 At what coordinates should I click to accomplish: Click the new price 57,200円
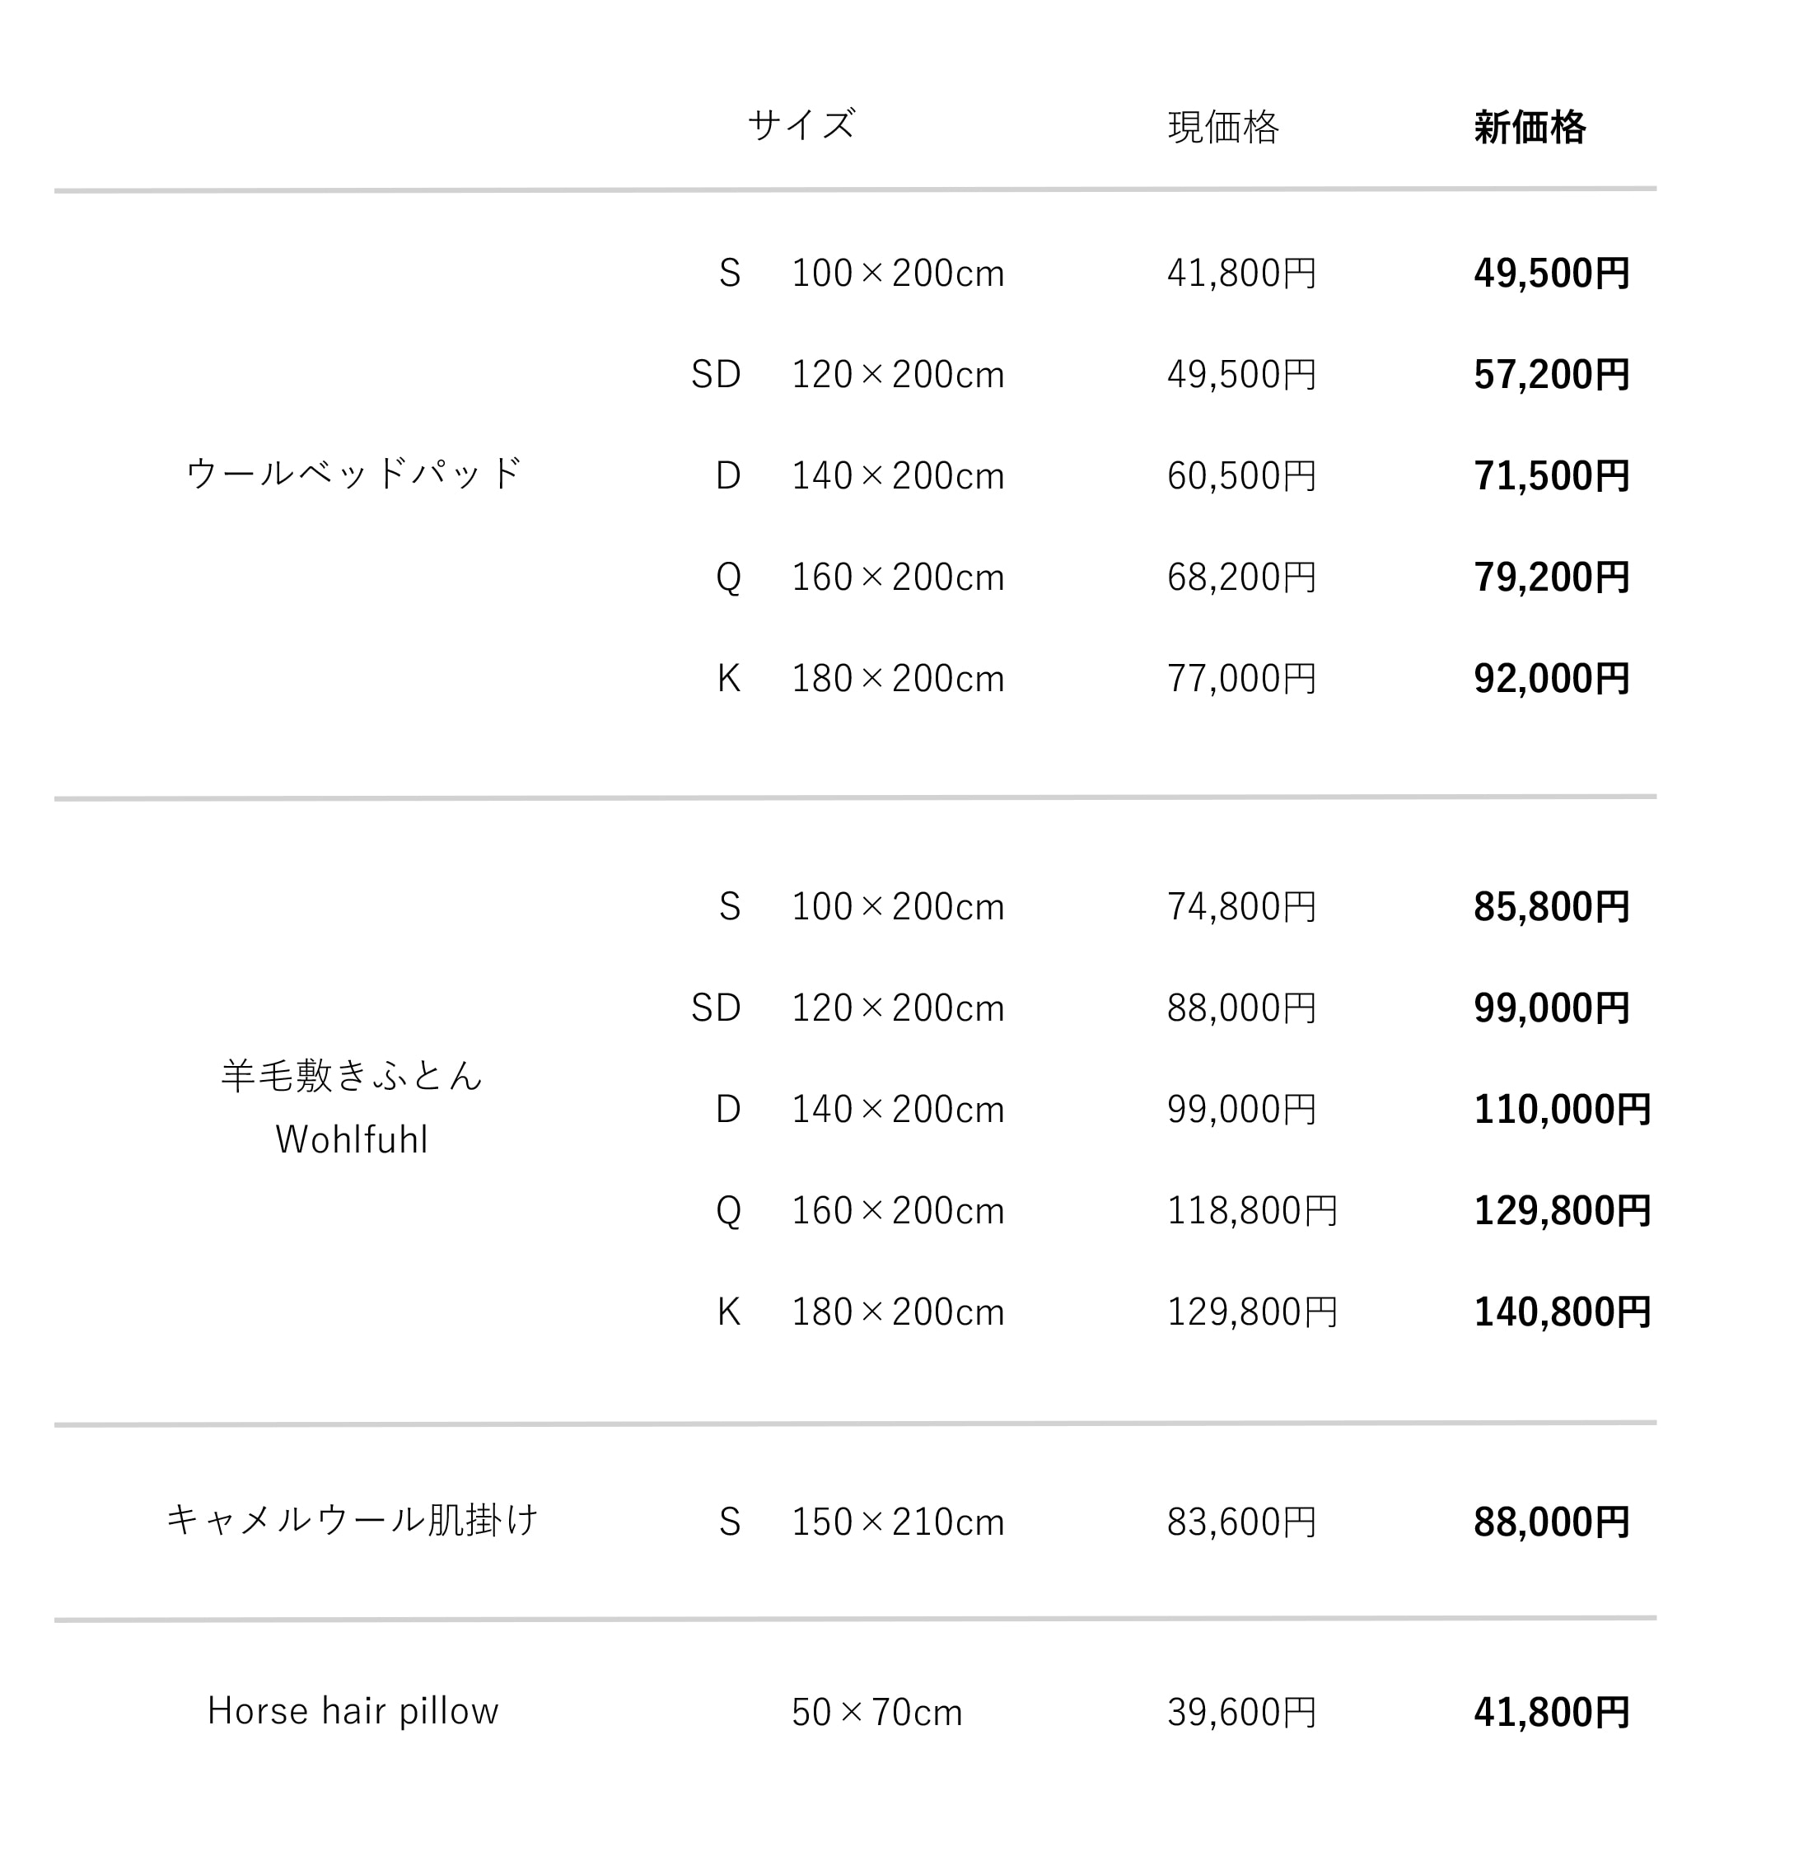pos(1551,375)
